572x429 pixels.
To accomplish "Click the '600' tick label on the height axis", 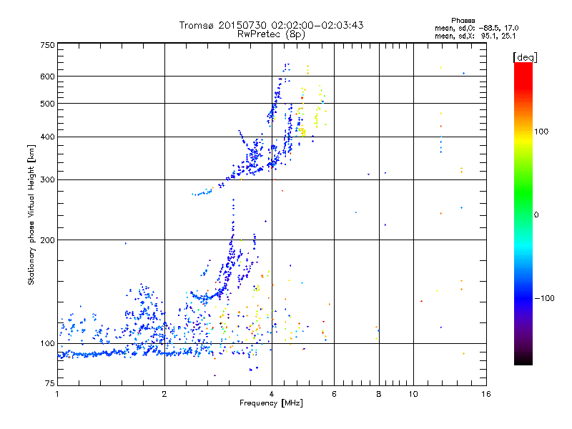I will (x=47, y=77).
